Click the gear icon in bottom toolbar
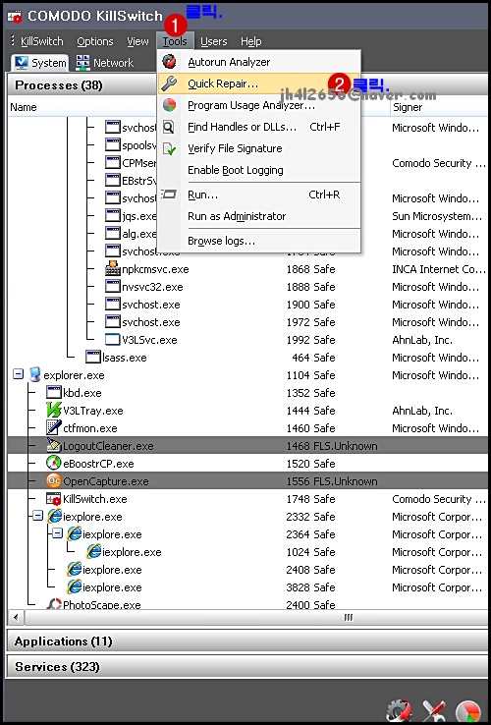 pyautogui.click(x=398, y=711)
